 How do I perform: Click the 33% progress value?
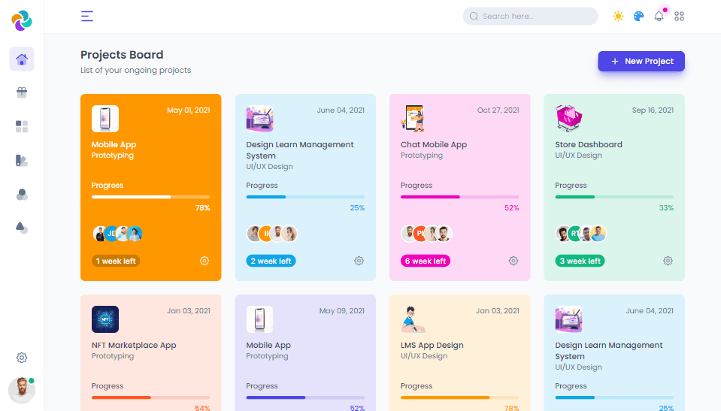[666, 208]
